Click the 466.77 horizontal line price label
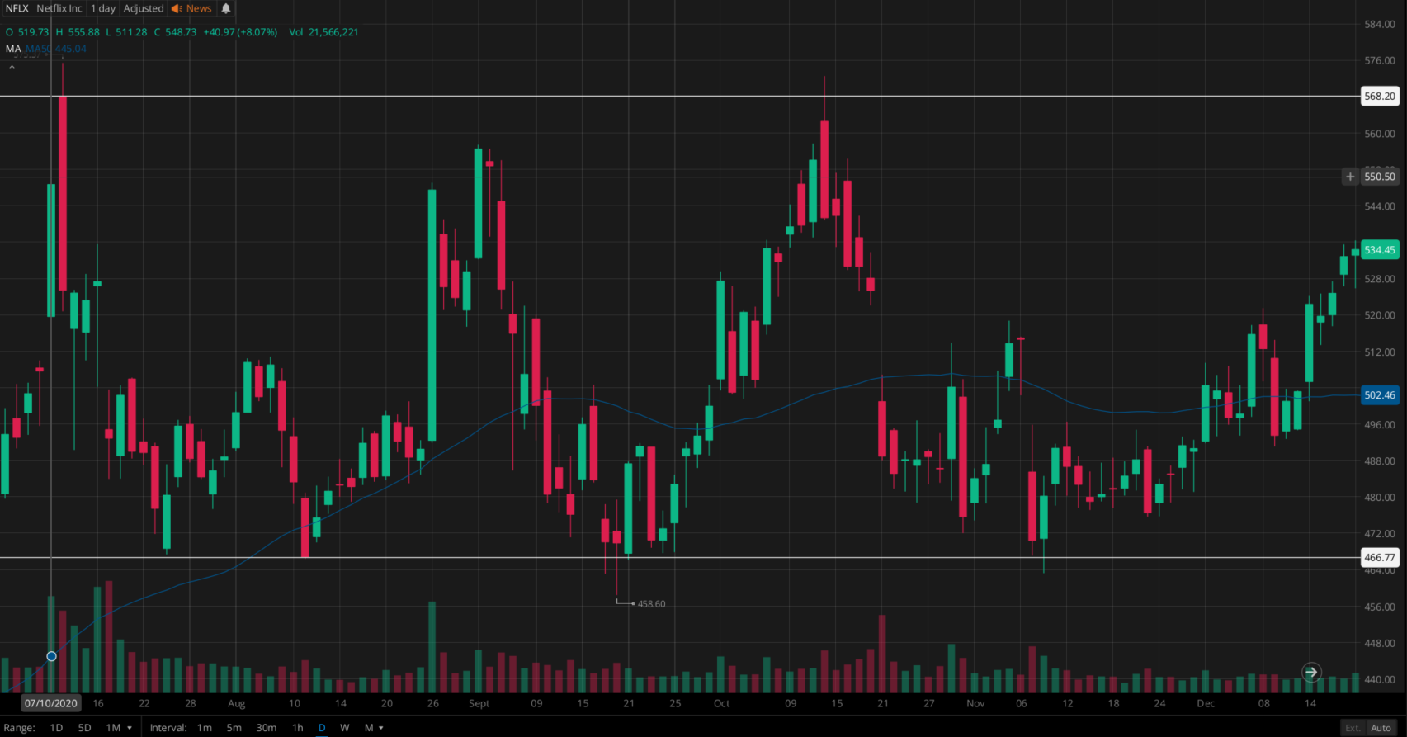 1380,558
